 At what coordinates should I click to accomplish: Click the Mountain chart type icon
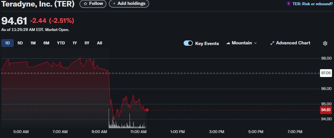(x=228, y=43)
